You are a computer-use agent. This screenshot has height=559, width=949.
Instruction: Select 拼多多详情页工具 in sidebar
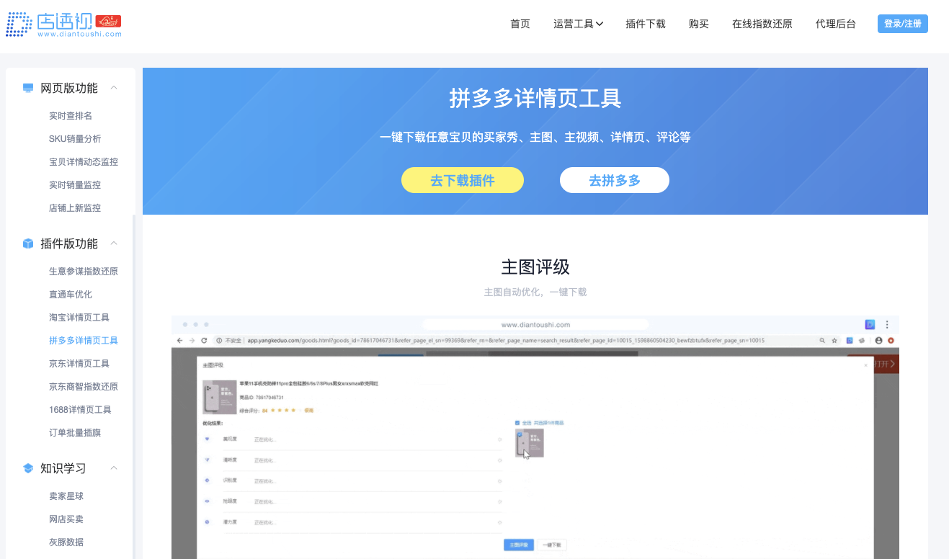click(84, 341)
